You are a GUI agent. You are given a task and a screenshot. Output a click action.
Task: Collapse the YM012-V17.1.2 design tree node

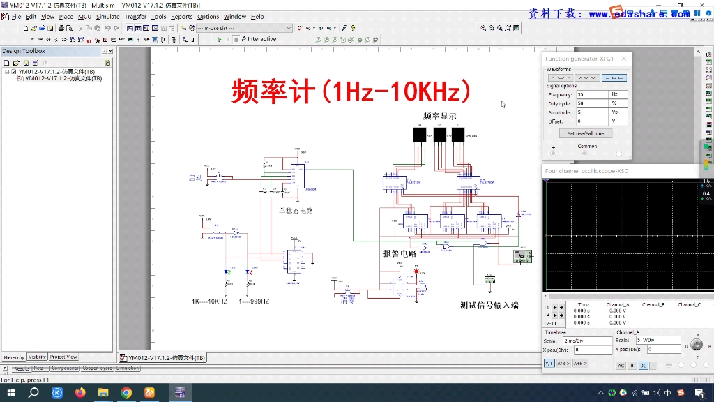tap(7, 72)
